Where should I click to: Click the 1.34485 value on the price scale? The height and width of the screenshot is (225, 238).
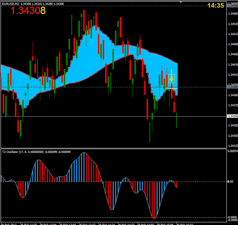pos(233,44)
